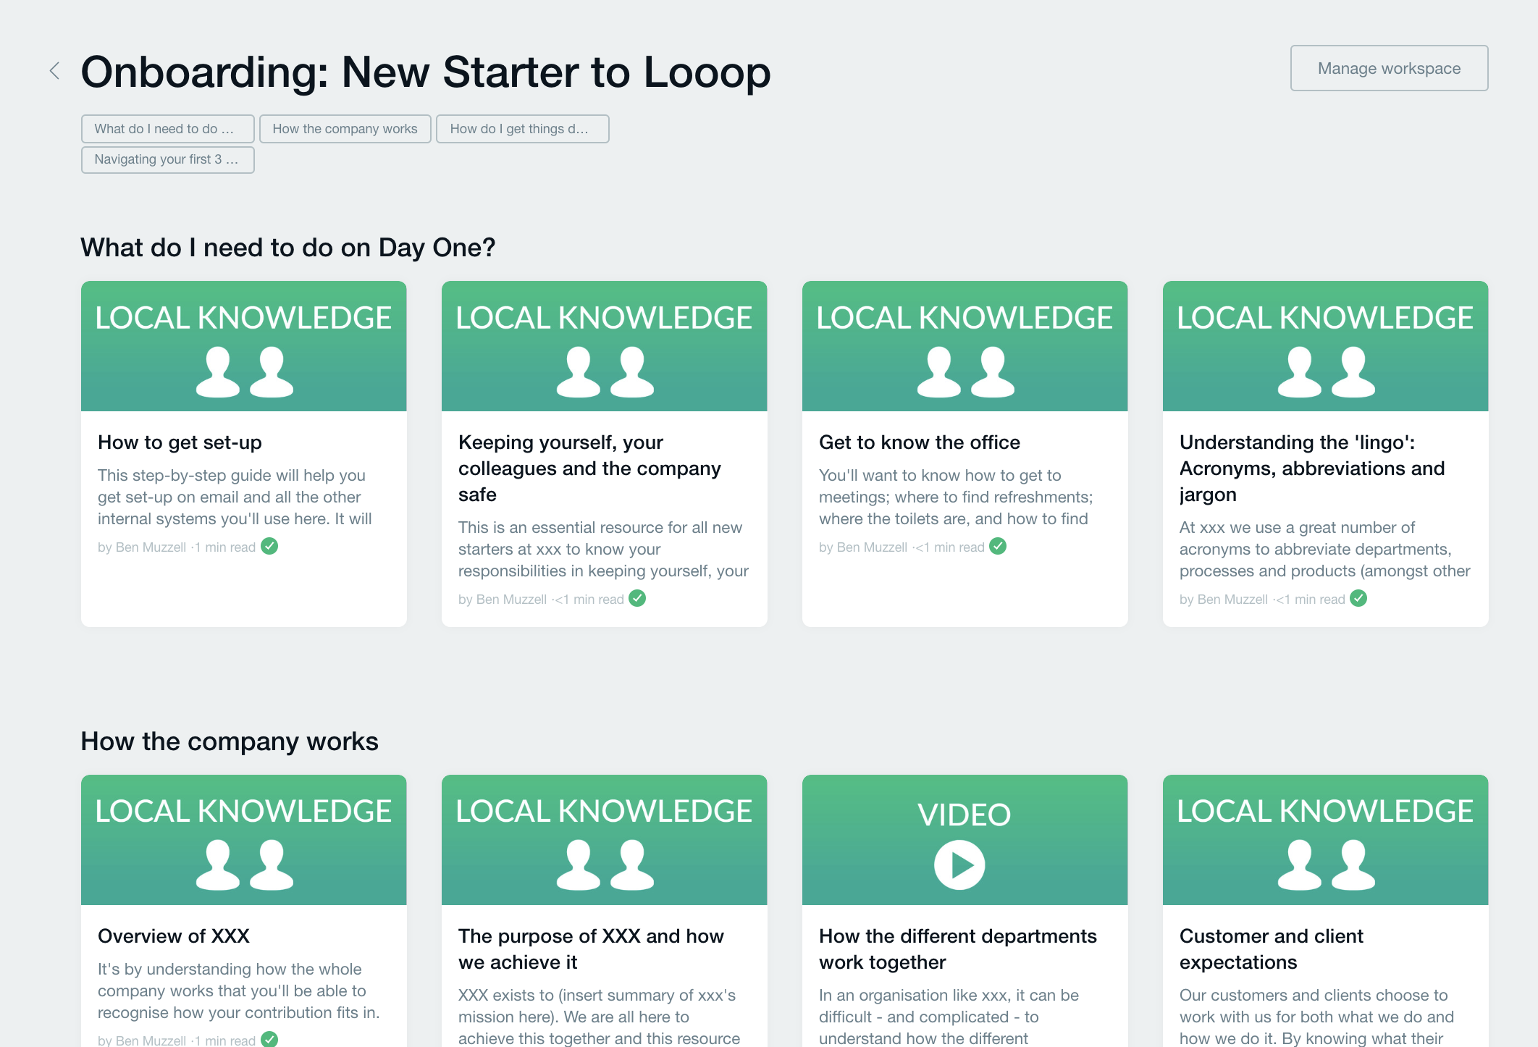Open the 'How do I get things d...' tag
Image resolution: width=1538 pixels, height=1047 pixels.
click(522, 129)
